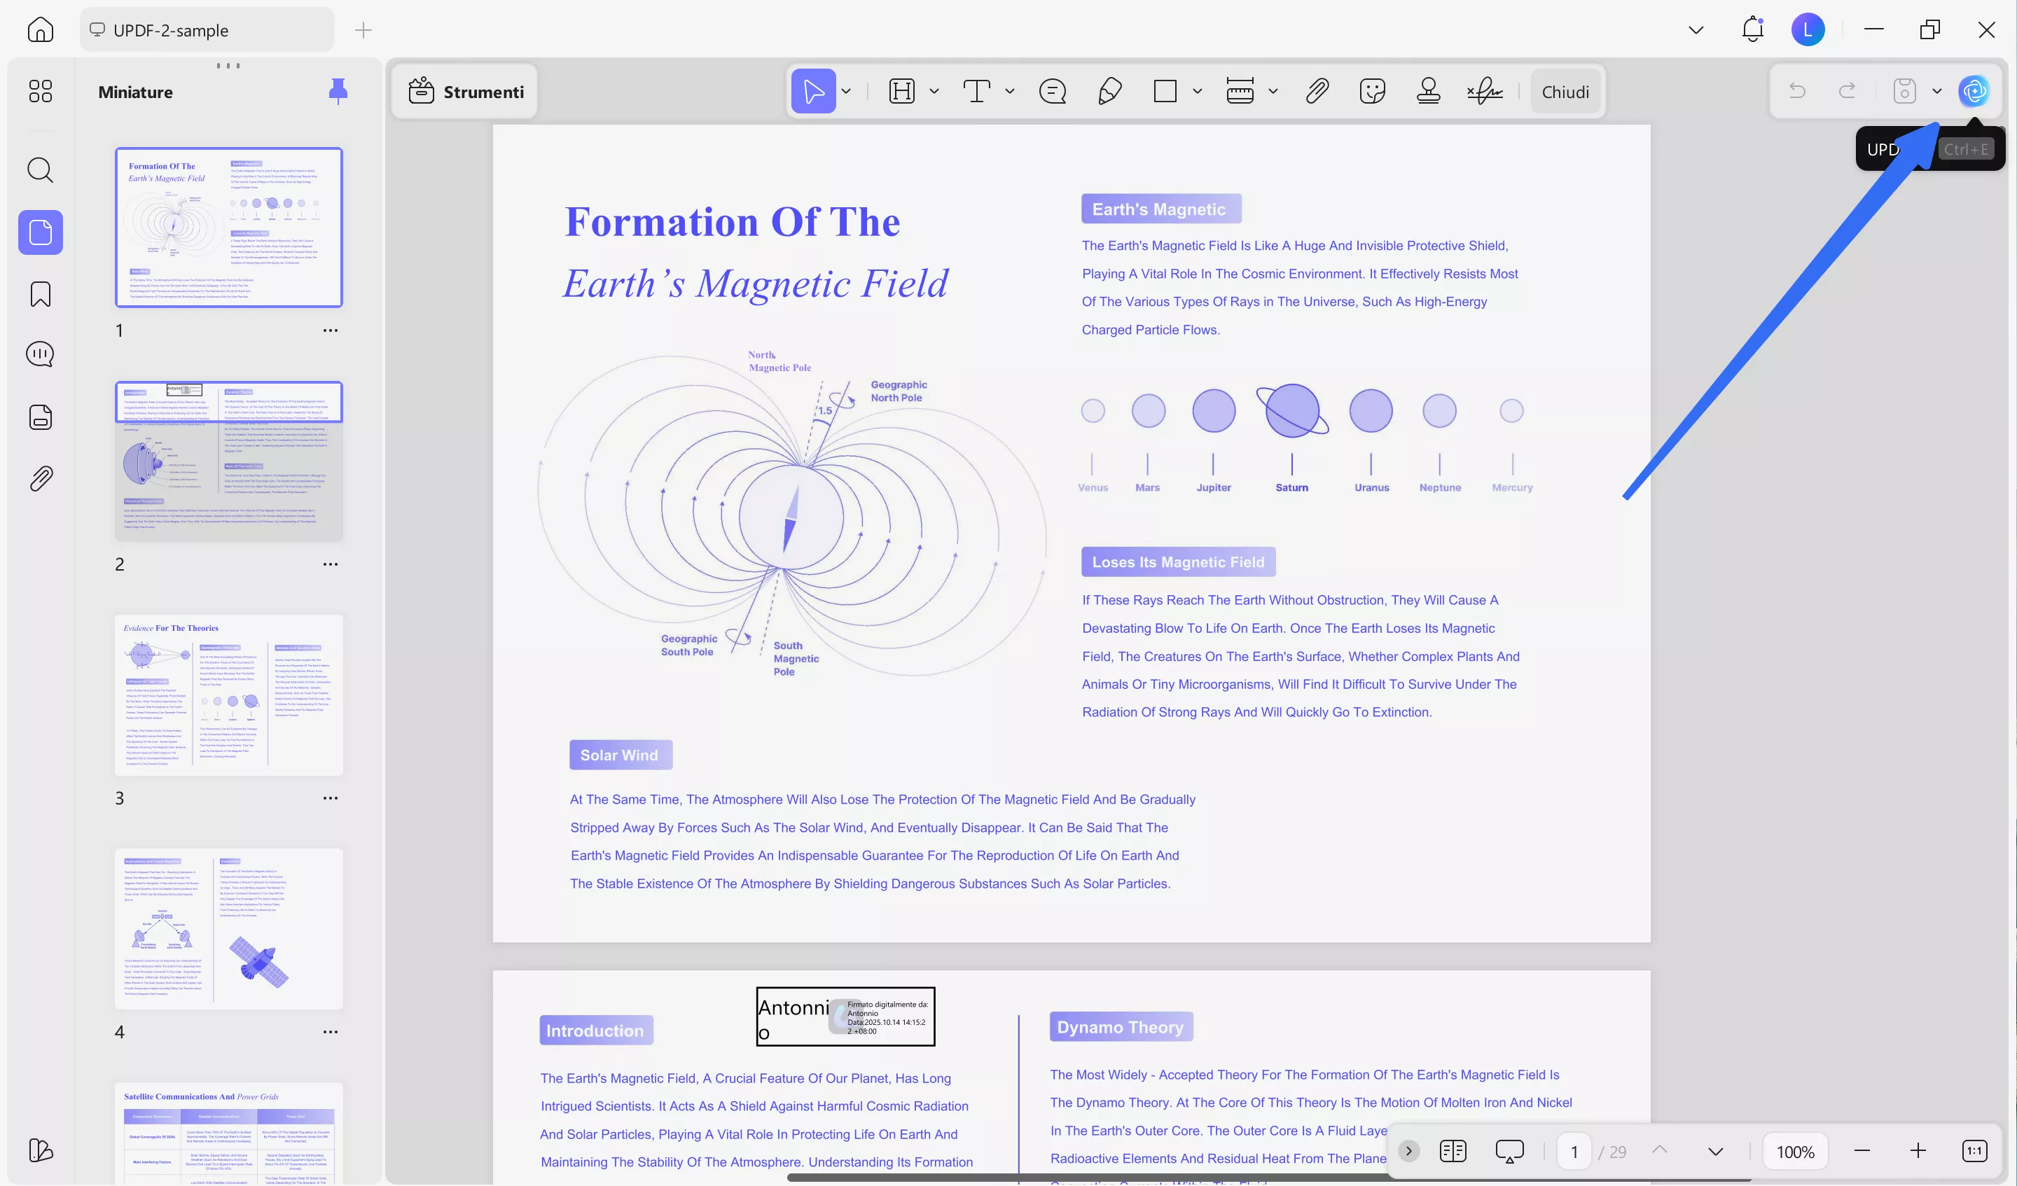Switch to the UPDF-2-sample tab
This screenshot has height=1186, width=2017.
206,30
